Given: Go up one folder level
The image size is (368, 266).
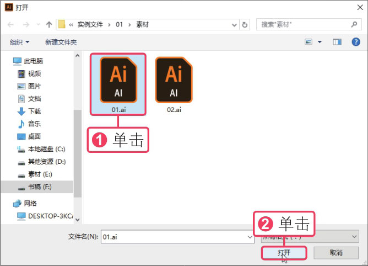Looking at the screenshot, I should click(x=49, y=24).
